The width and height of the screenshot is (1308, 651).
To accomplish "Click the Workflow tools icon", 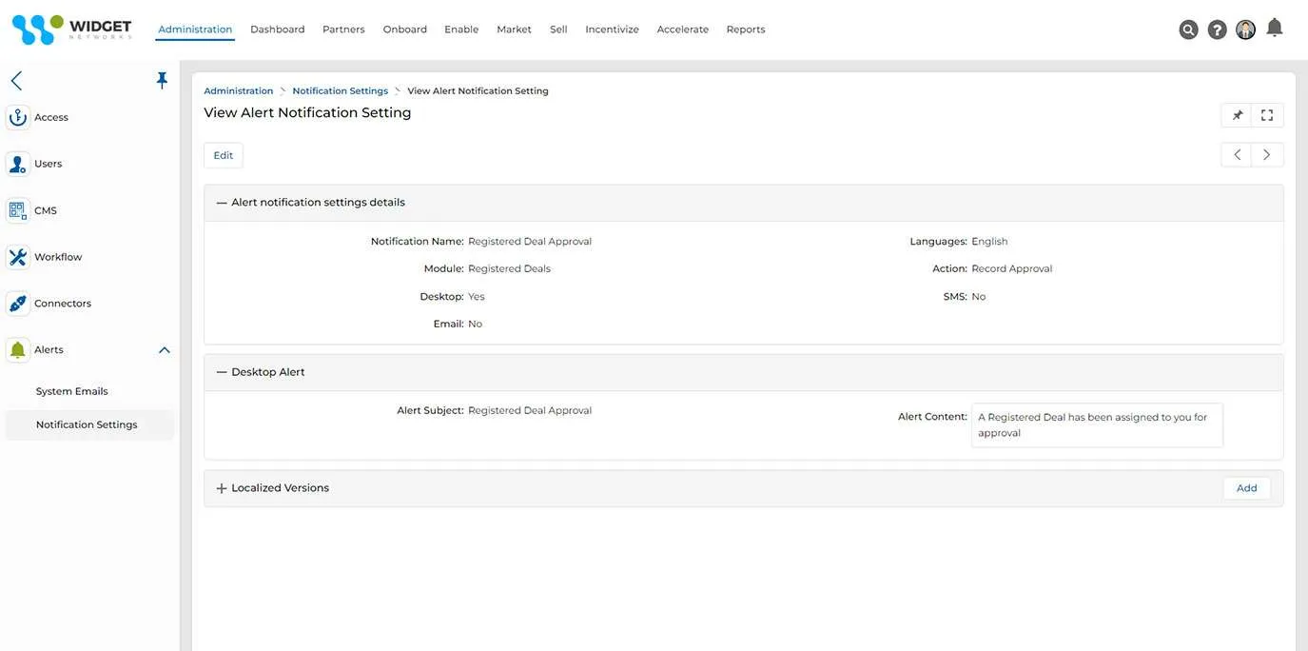I will [17, 257].
